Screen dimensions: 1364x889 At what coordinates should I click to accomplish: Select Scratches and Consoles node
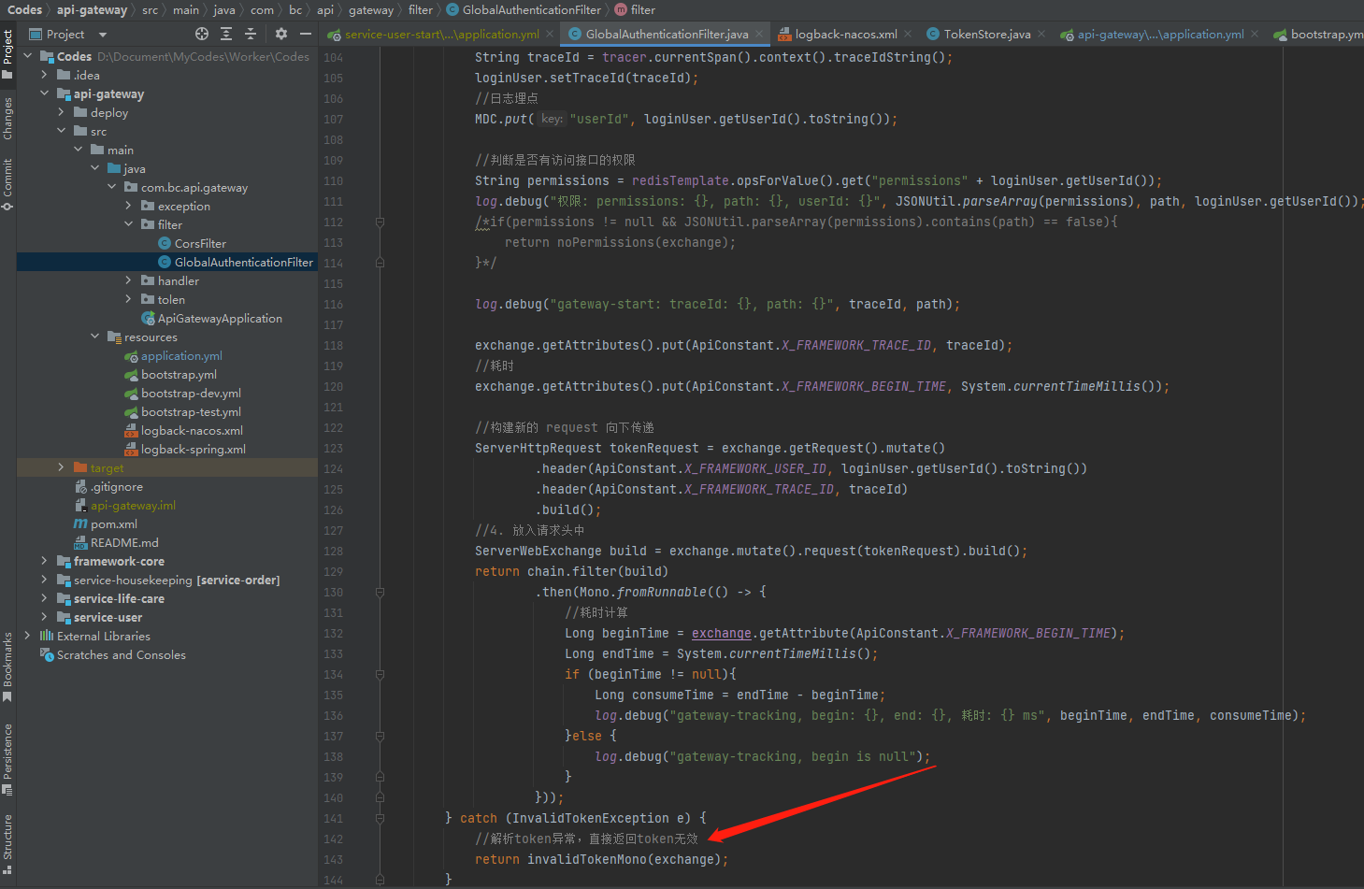point(121,654)
